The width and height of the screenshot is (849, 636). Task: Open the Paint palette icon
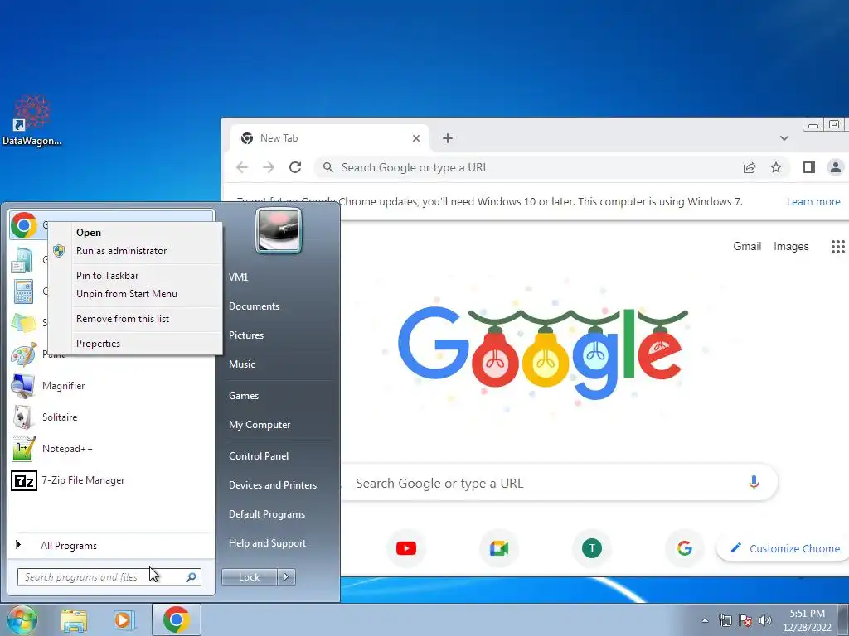[x=23, y=354]
